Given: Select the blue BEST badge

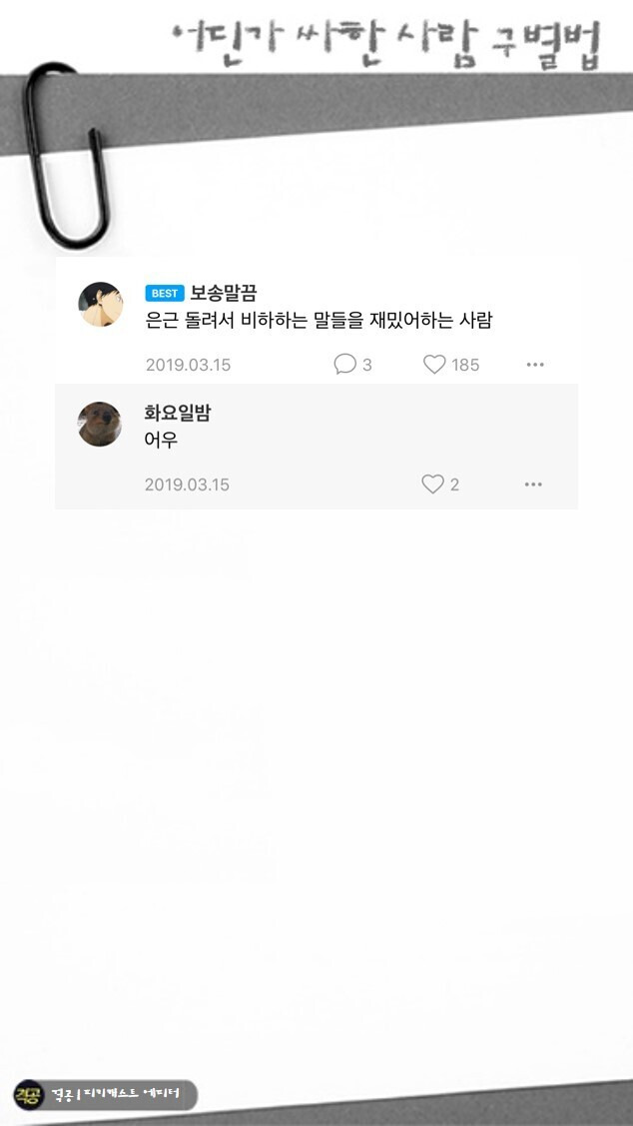Looking at the screenshot, I should (x=164, y=293).
